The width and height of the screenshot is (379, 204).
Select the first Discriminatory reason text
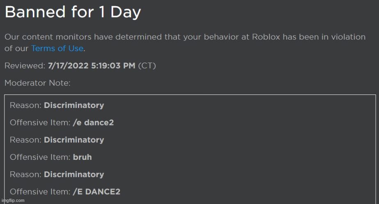click(74, 105)
